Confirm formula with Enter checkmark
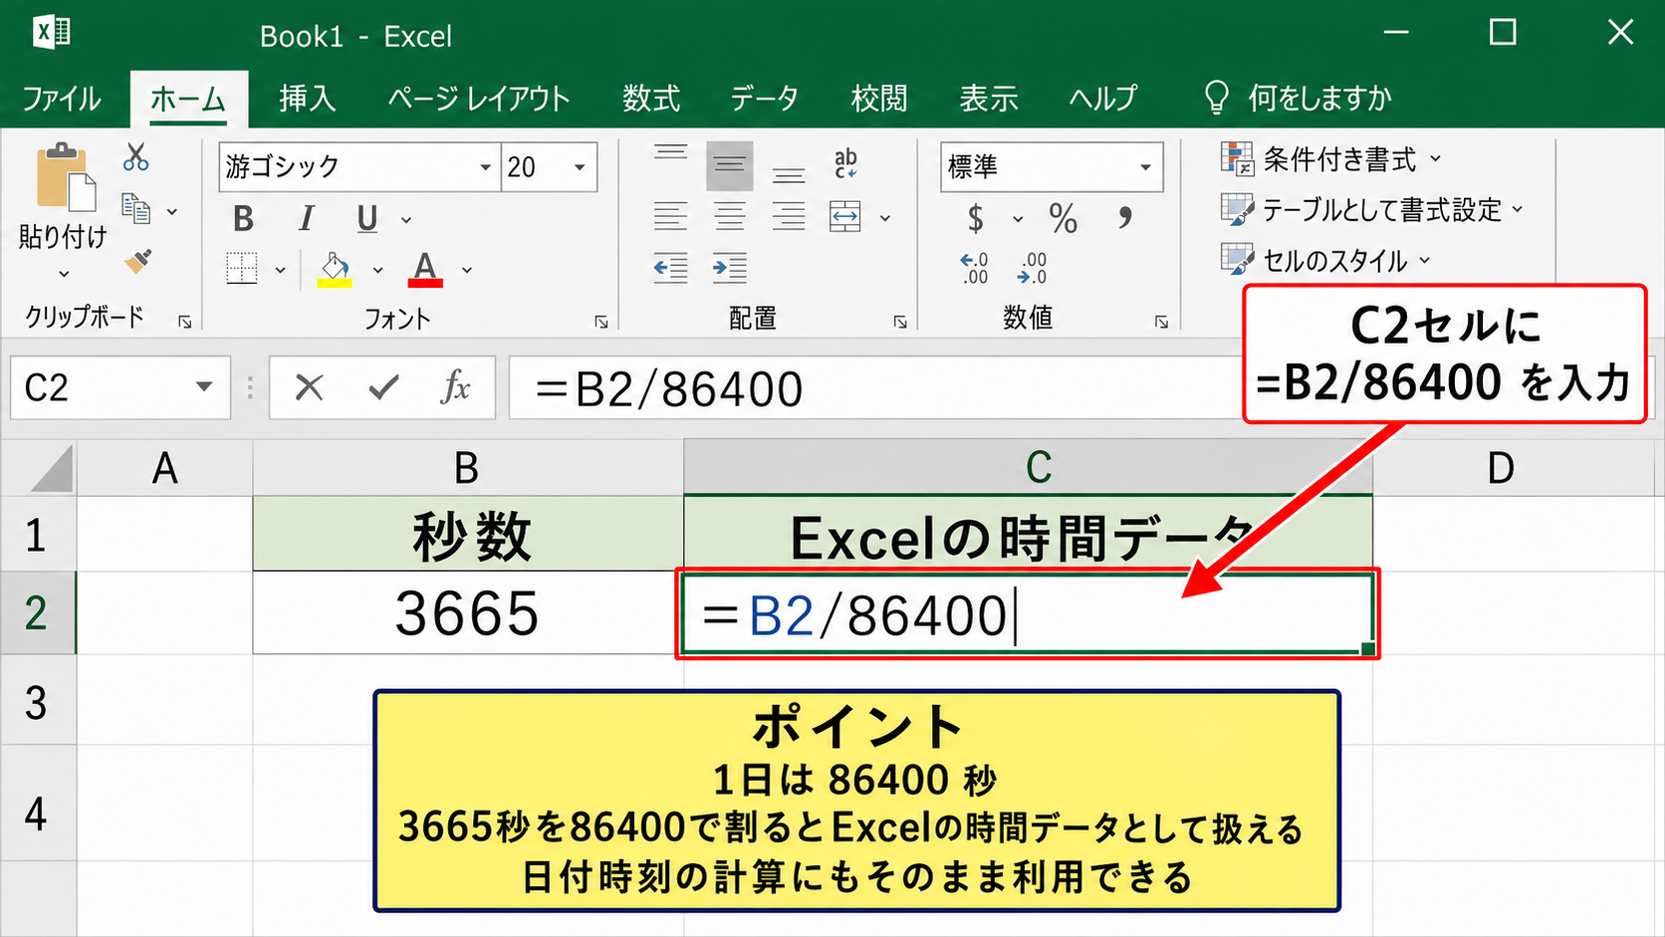1665x937 pixels. 383,387
